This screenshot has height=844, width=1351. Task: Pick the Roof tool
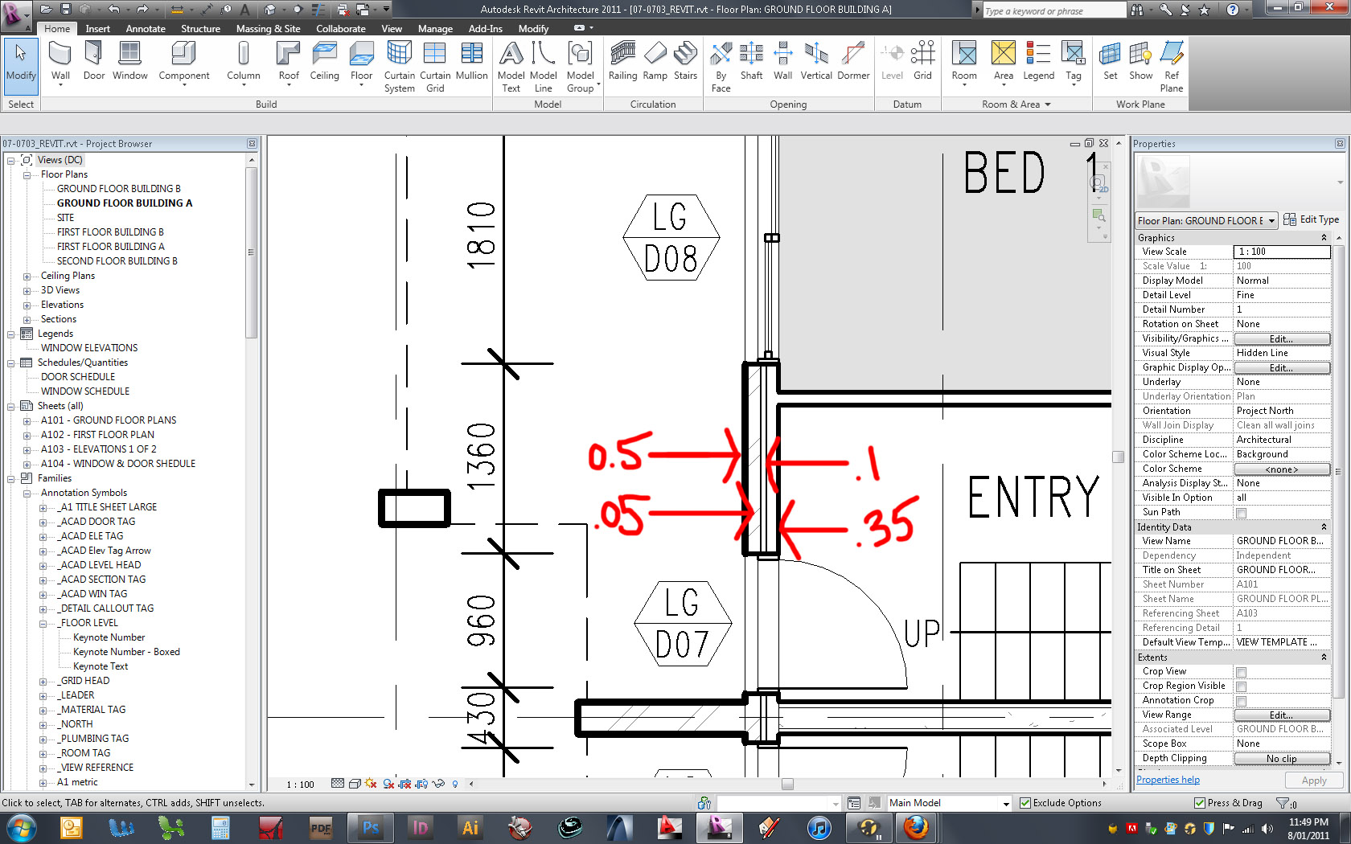[x=289, y=63]
